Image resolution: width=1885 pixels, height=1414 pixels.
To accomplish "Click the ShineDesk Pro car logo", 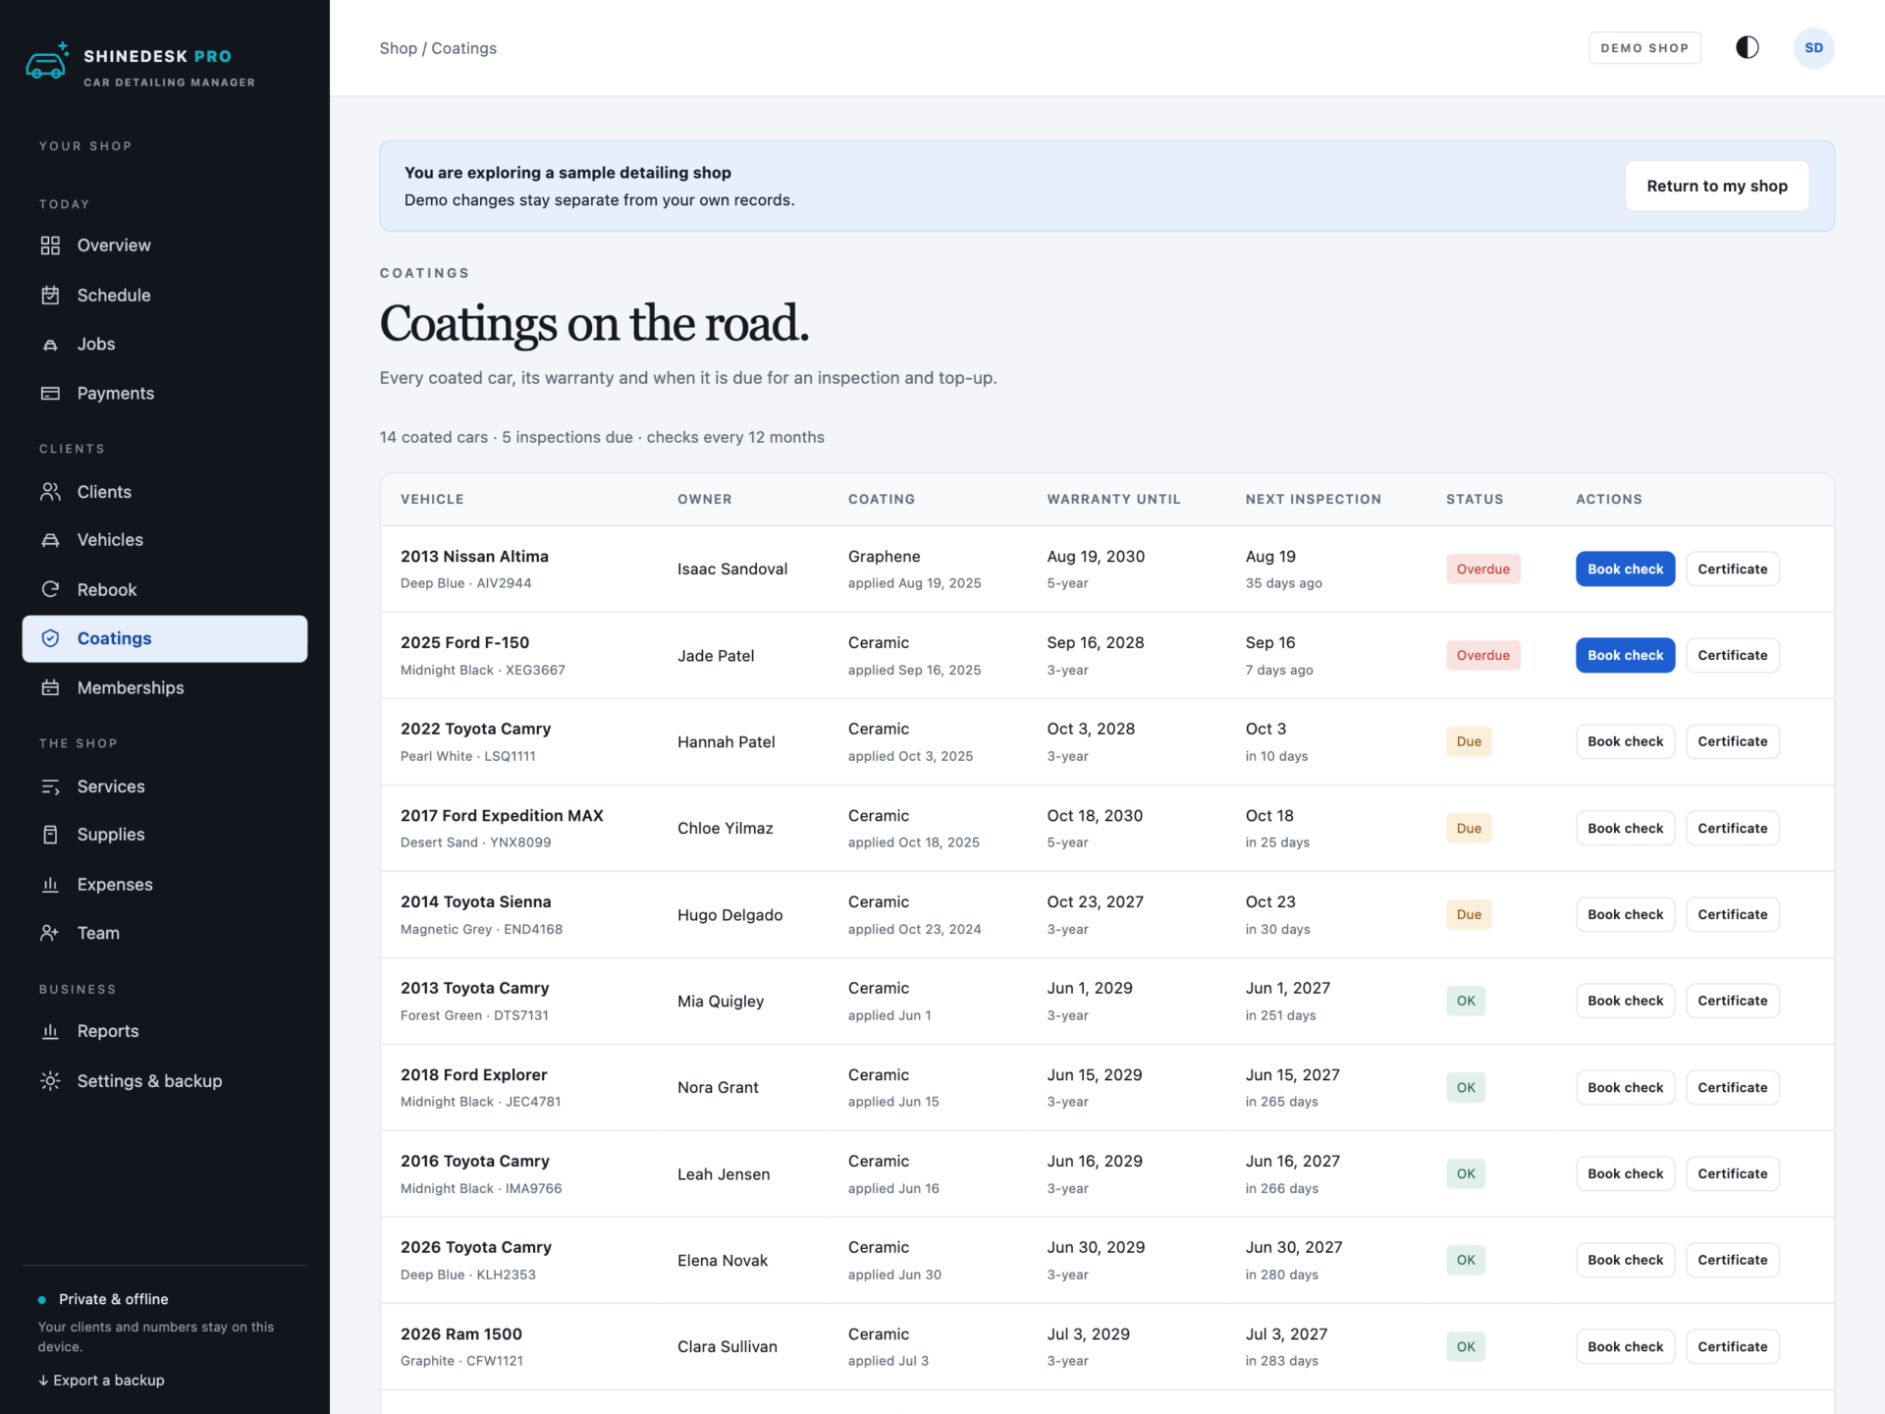I will tap(47, 61).
